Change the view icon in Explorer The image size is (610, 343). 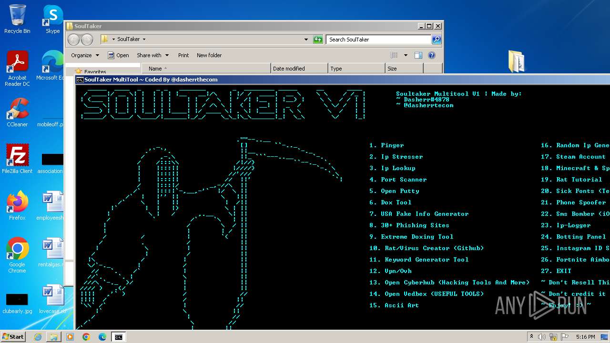[x=394, y=55]
